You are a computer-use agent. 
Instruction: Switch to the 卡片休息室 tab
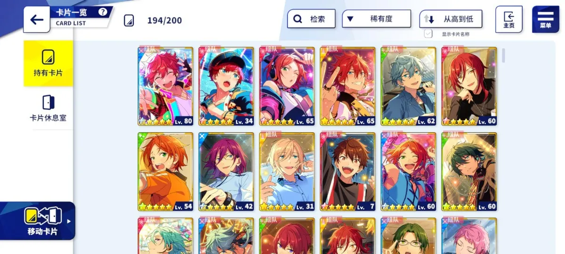[48, 108]
